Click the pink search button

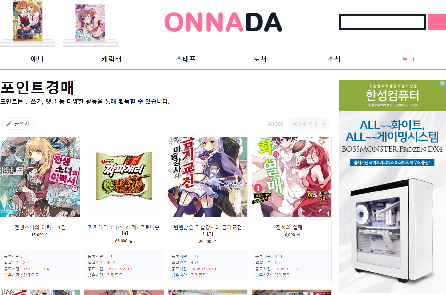tap(437, 22)
